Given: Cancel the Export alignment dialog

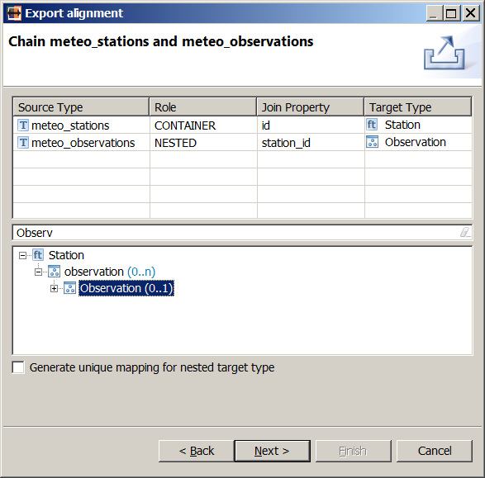Looking at the screenshot, I should click(435, 451).
